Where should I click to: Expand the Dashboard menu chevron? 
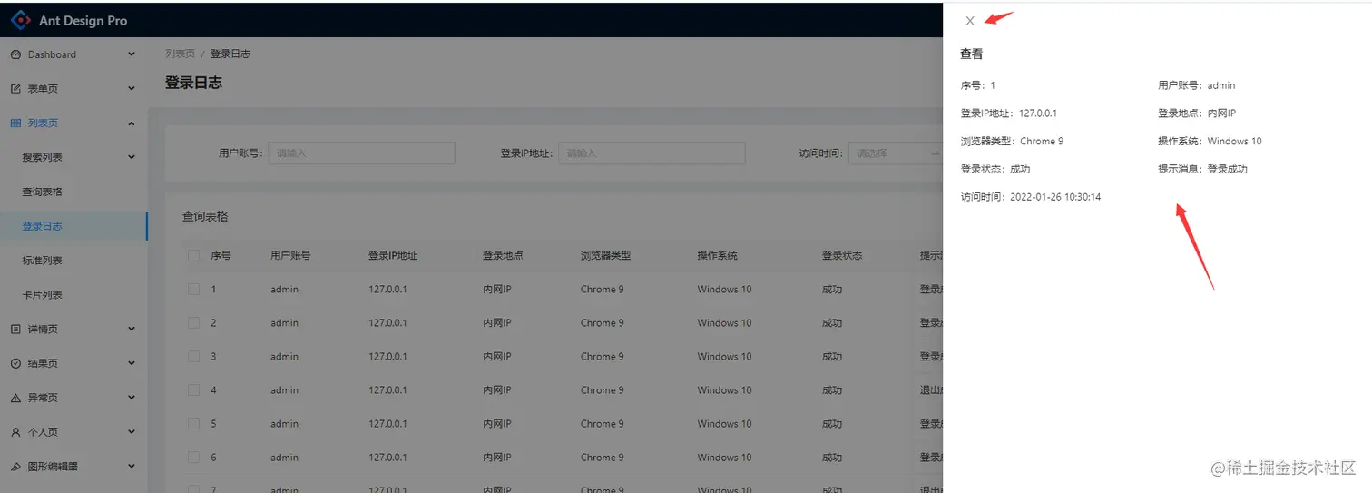(132, 54)
